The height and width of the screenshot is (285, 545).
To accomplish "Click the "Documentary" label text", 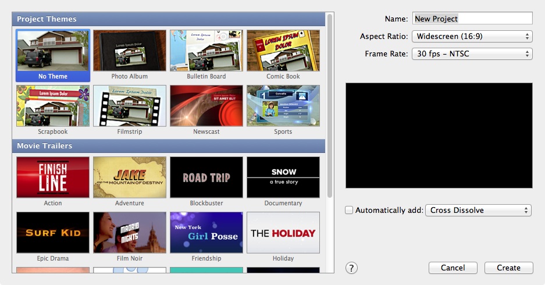I will (283, 203).
